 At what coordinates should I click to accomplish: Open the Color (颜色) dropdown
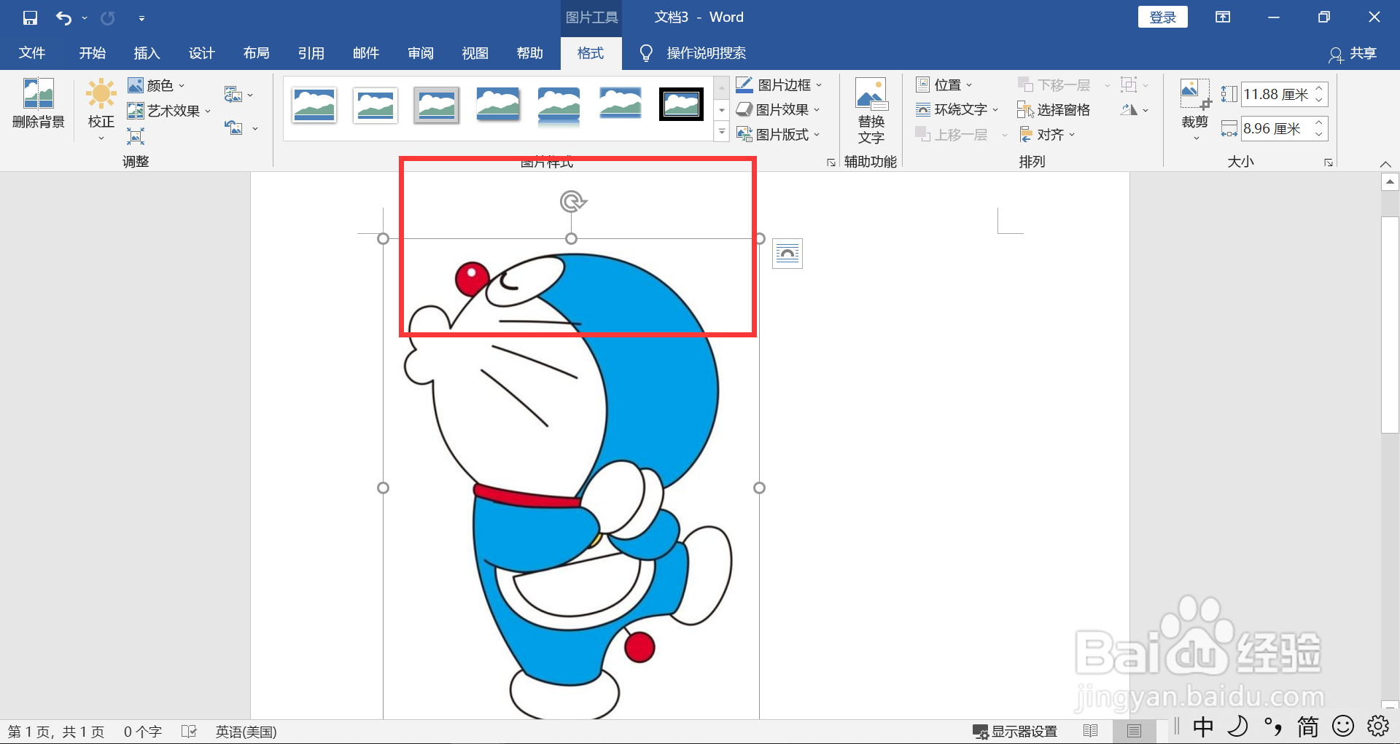[x=156, y=85]
